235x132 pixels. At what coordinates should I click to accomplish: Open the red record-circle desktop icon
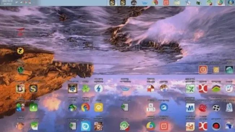[216, 126]
